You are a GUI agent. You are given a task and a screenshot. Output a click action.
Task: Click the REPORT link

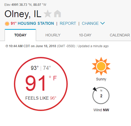click(68, 23)
